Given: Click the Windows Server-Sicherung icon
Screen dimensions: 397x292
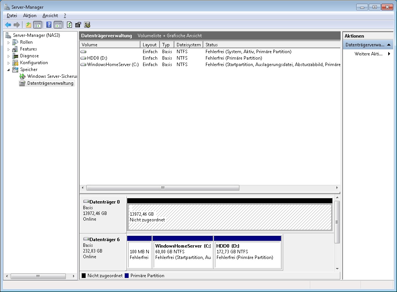Looking at the screenshot, I should (x=22, y=76).
